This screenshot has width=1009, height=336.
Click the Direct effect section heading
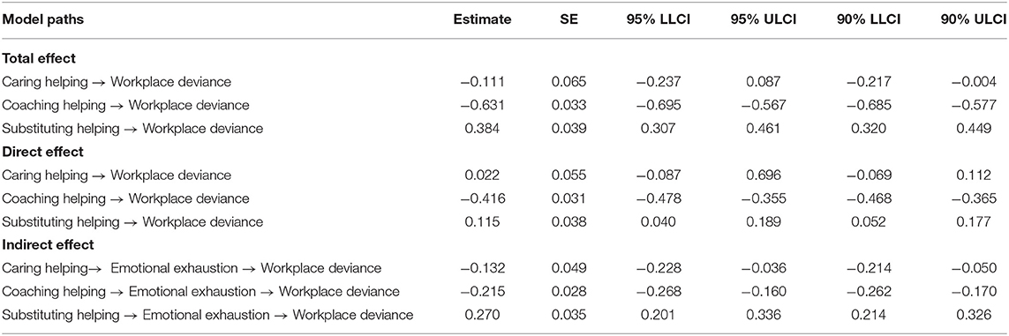coord(41,152)
